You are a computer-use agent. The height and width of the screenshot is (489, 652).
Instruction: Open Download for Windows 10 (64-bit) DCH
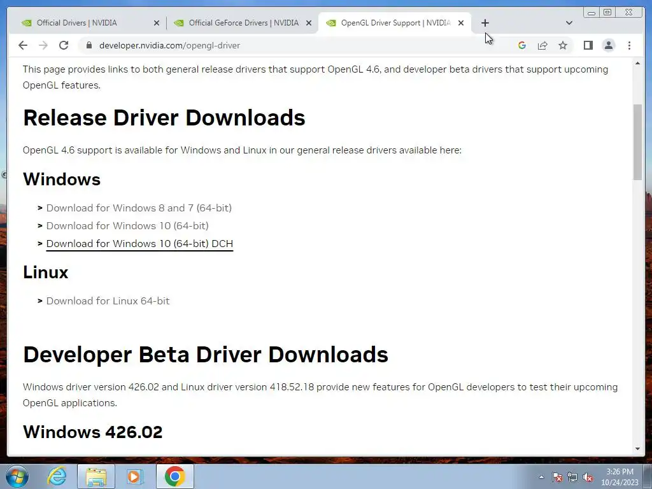[x=139, y=244]
